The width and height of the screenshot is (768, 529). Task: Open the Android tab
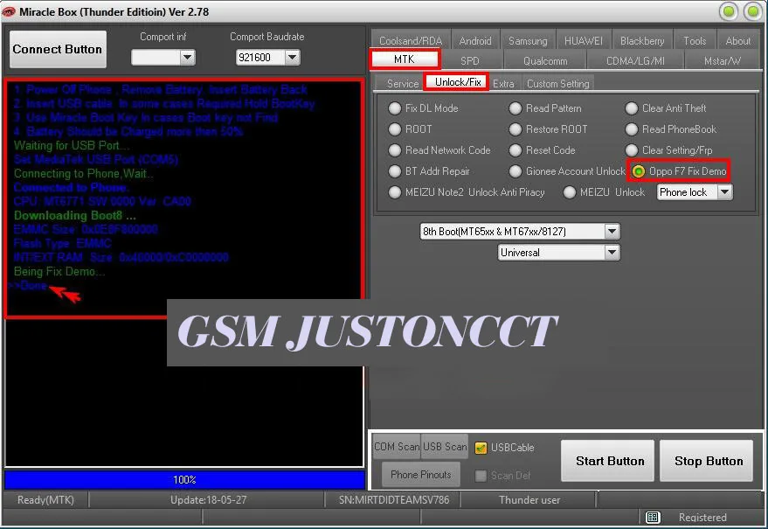[475, 41]
